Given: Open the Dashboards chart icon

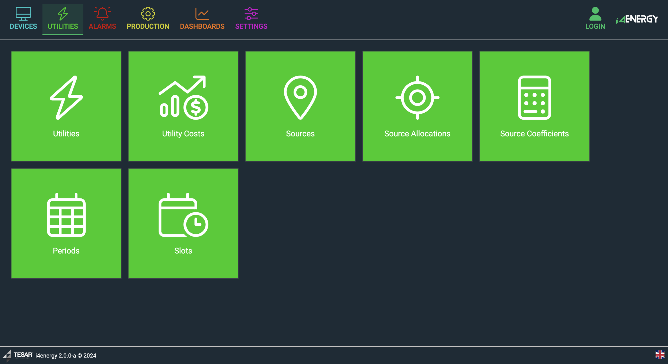Looking at the screenshot, I should 202,14.
